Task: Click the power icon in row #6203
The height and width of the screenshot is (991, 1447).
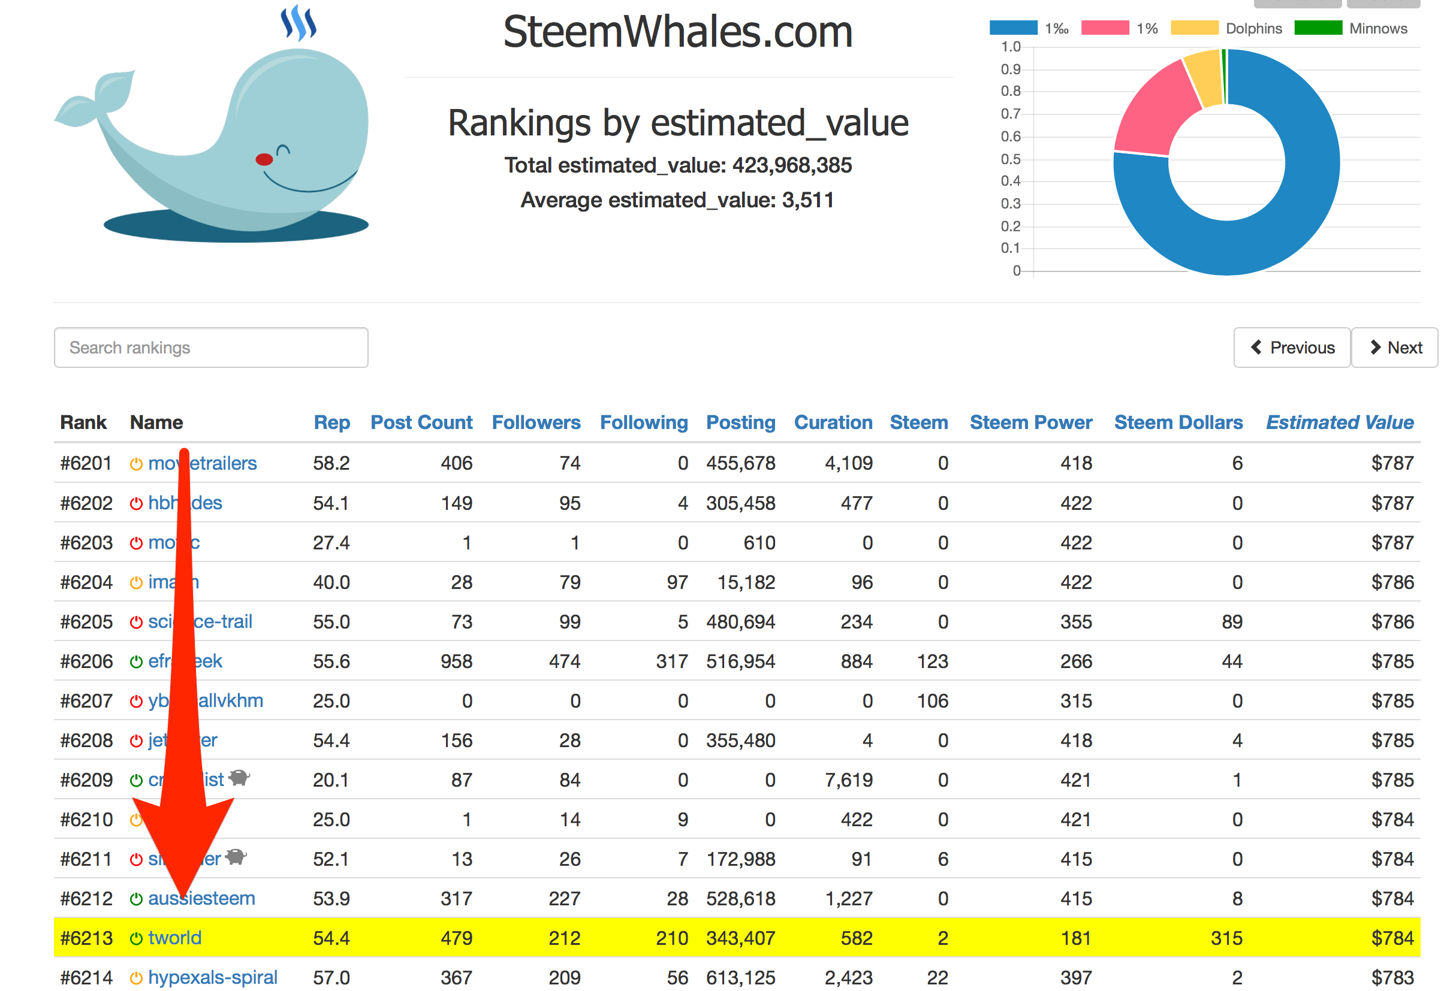Action: (x=135, y=543)
